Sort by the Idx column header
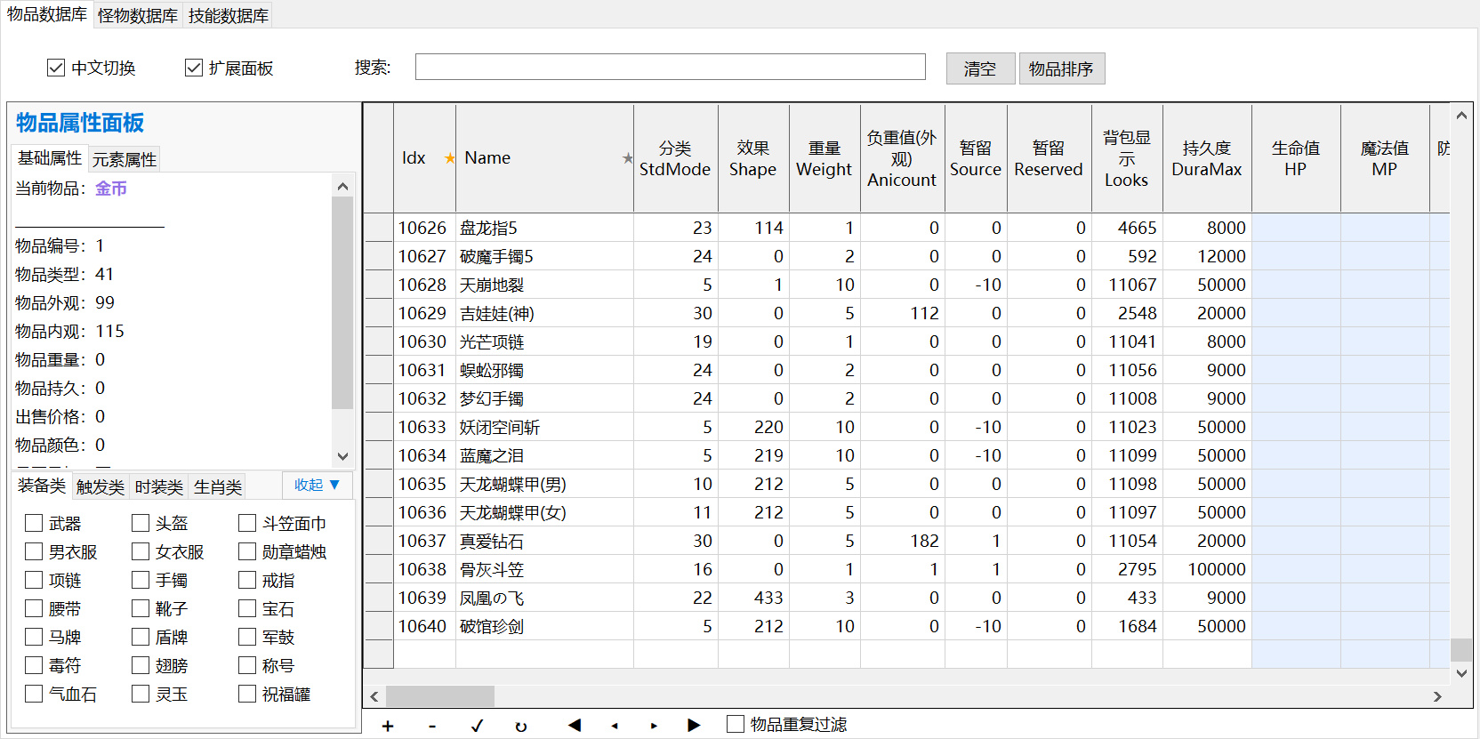Screen dimensions: 1480x739 point(425,158)
